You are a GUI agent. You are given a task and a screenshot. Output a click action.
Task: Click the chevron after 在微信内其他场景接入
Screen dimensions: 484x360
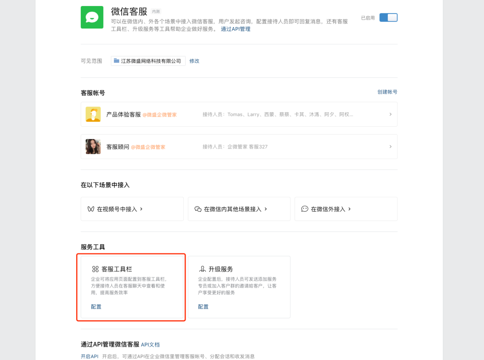point(266,209)
